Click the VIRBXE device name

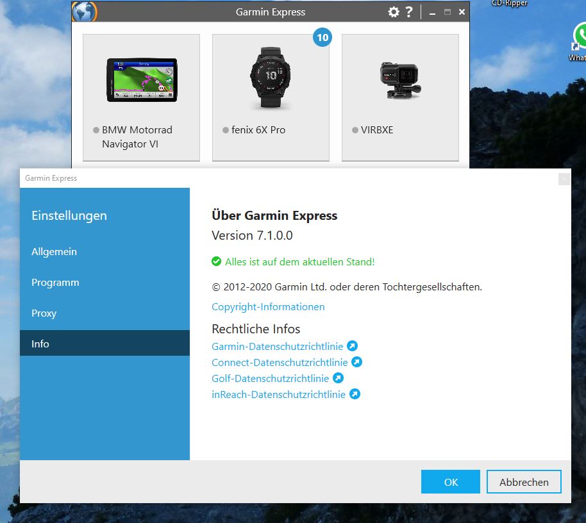[x=377, y=130]
